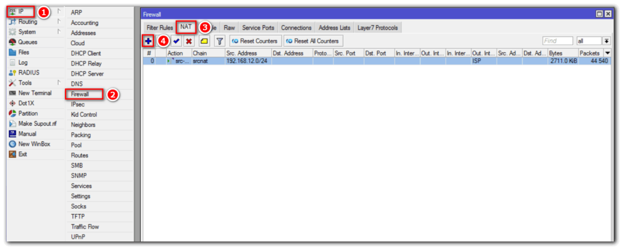Open Queues from the sidebar
621x248 pixels.
click(27, 42)
